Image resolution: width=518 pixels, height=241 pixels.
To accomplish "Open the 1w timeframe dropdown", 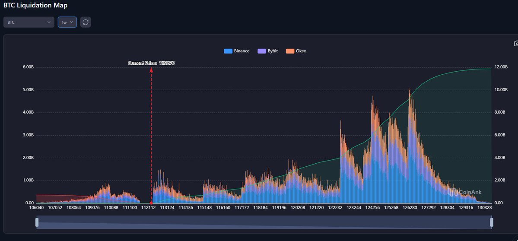I will pos(67,22).
